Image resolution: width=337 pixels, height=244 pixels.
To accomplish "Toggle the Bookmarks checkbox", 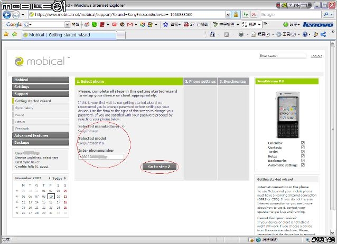I will click(303, 161).
